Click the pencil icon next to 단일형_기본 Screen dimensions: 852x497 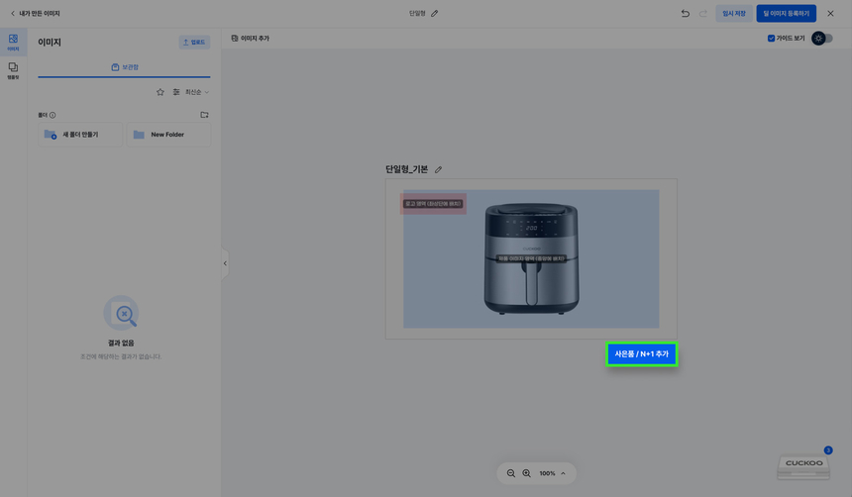439,169
